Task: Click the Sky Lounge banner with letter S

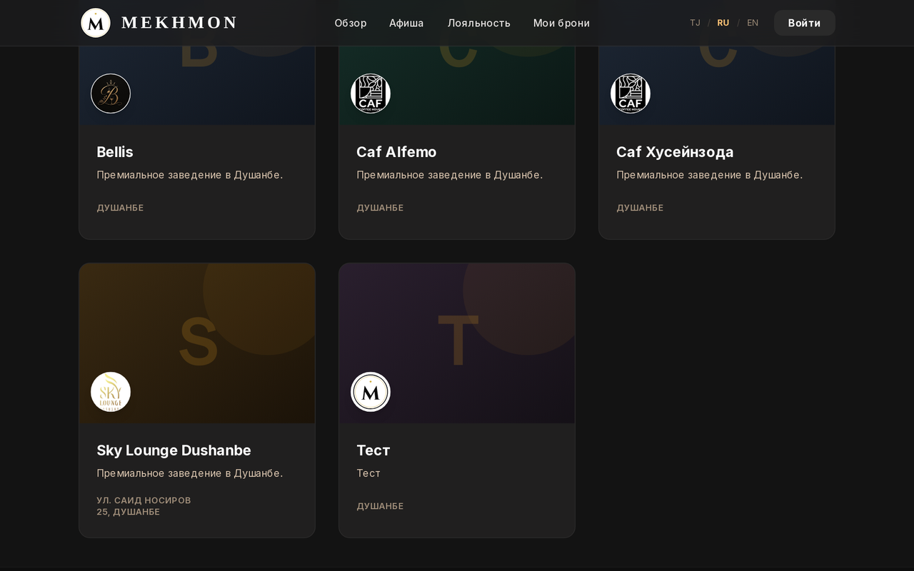Action: tap(197, 343)
